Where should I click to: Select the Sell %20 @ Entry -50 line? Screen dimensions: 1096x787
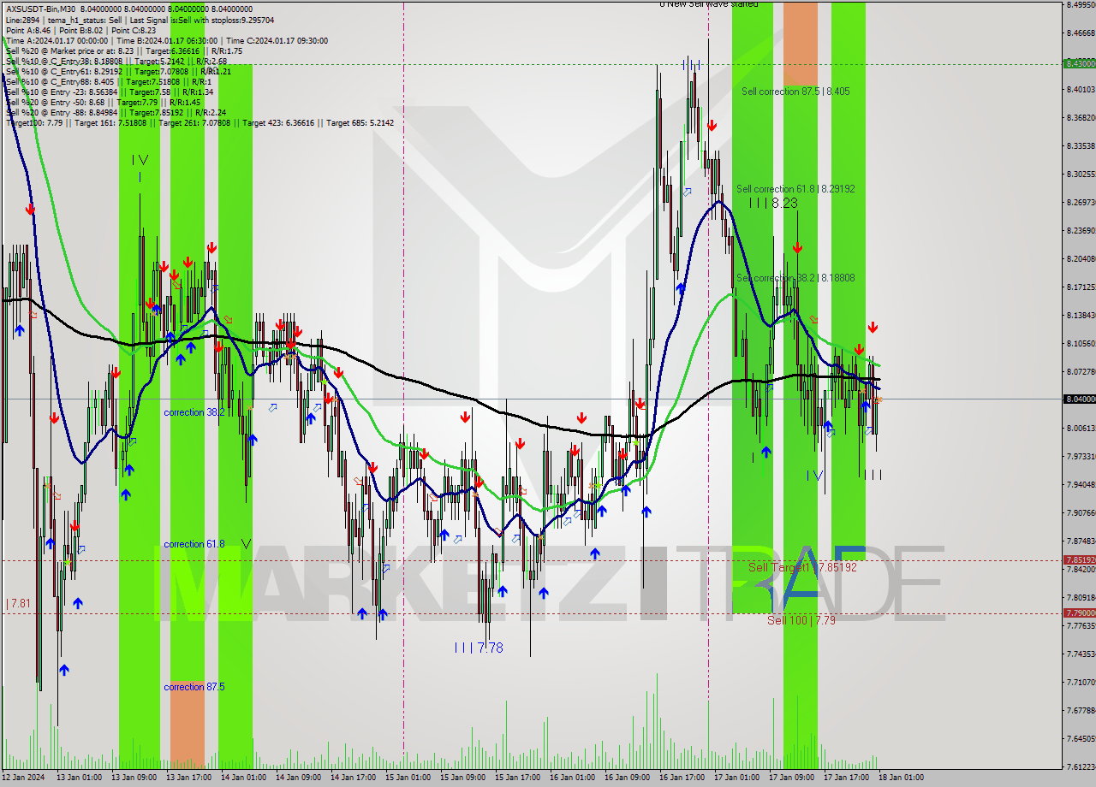tap(103, 102)
